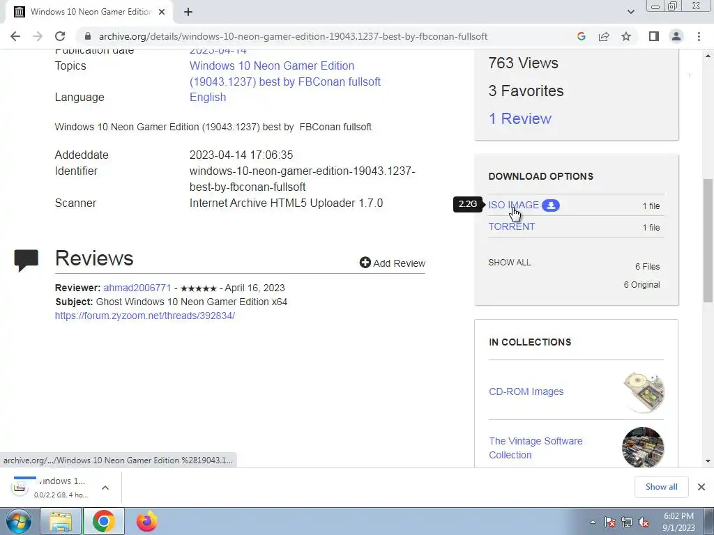This screenshot has height=535, width=714.
Task: Download the TORRENT file
Action: click(x=511, y=226)
